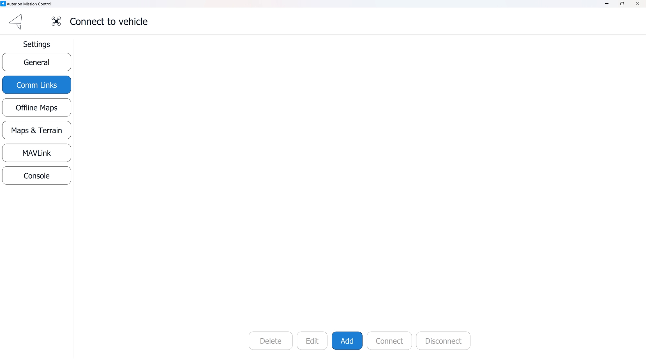Click the Auterion Mission Control title text
Viewport: 646px width, 363px height.
[x=29, y=4]
